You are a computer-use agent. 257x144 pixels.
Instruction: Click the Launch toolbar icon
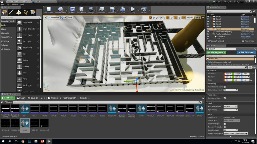144,10
